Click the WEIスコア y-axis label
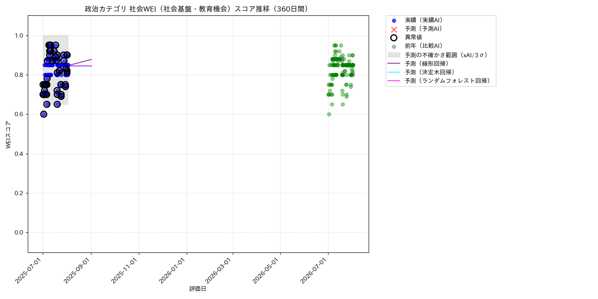This screenshot has height=299, width=598. tap(9, 135)
